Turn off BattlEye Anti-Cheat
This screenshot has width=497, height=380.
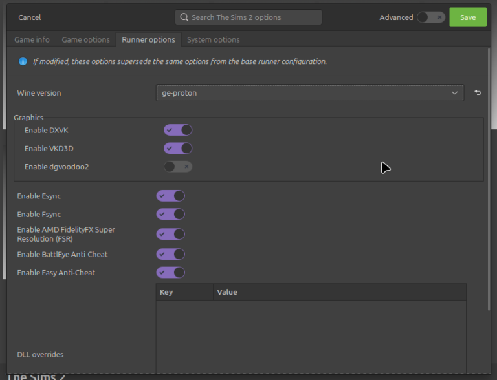pyautogui.click(x=171, y=254)
